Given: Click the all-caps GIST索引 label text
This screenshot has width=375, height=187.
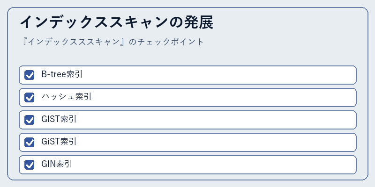Looking at the screenshot, I should click(x=59, y=119).
